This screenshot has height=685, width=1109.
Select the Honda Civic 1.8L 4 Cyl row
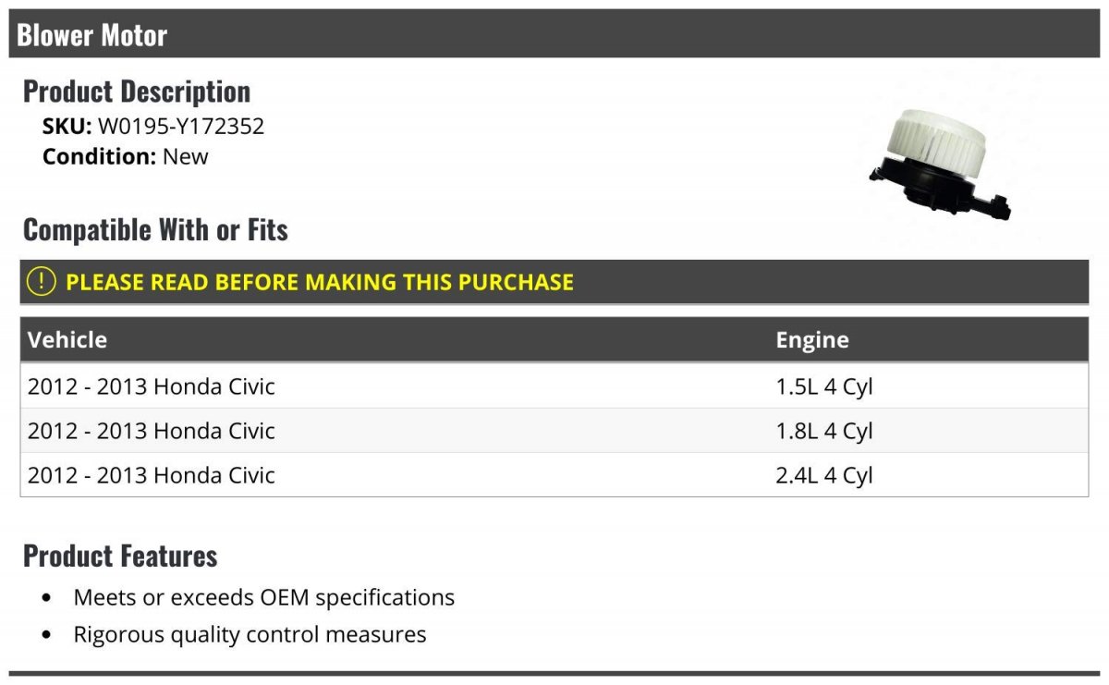(554, 431)
